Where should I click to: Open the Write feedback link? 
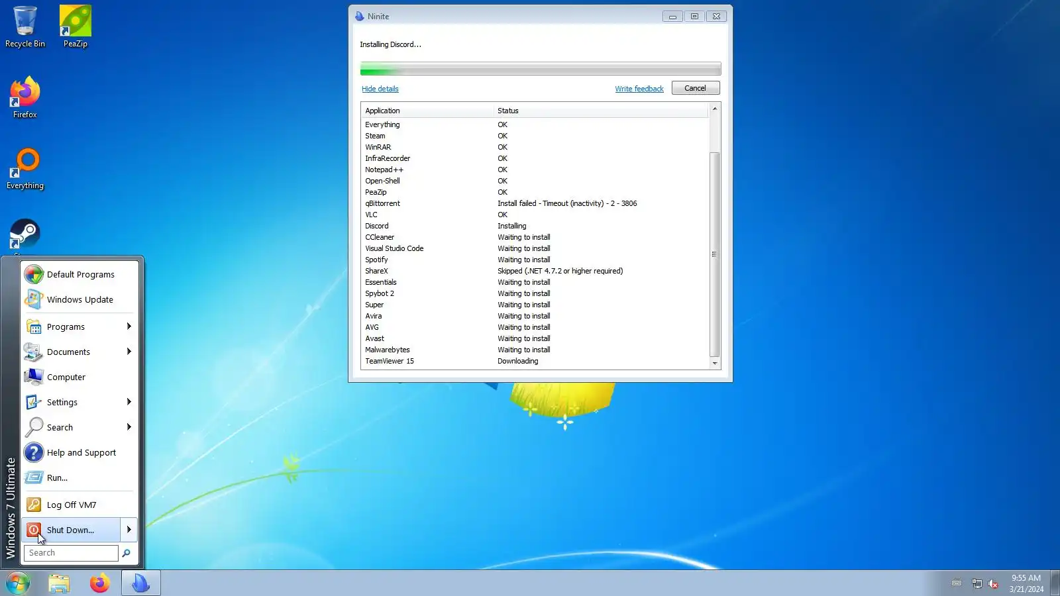point(639,89)
